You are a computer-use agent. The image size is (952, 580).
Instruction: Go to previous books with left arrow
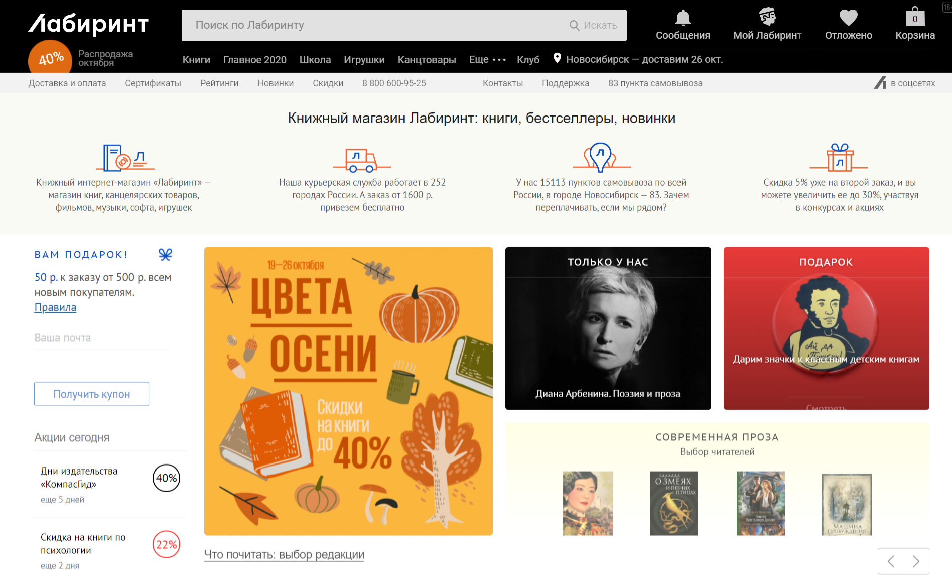(x=891, y=561)
